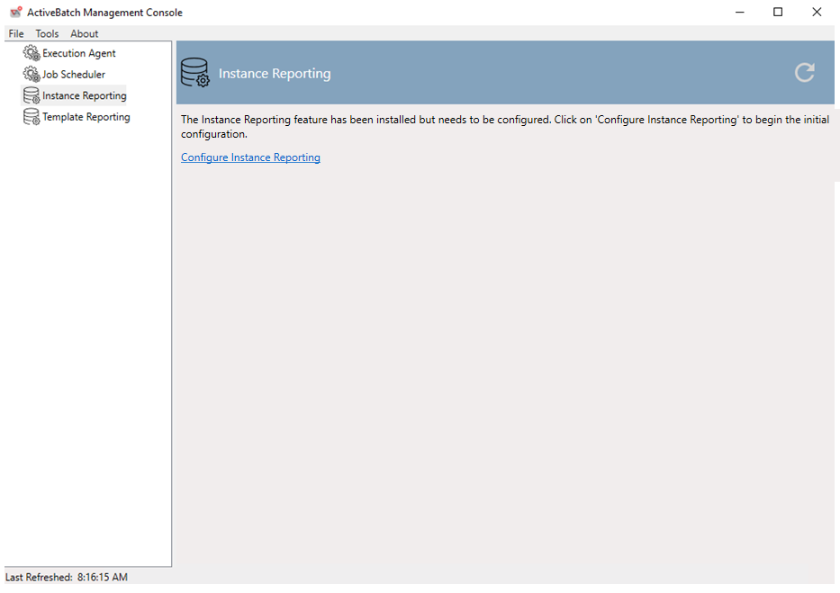Open the Tools menu
The width and height of the screenshot is (840, 593).
(x=47, y=33)
